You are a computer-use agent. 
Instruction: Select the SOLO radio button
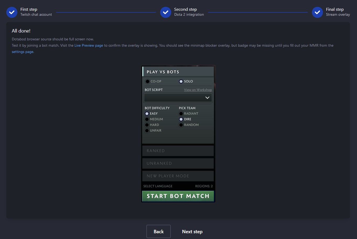pos(181,81)
